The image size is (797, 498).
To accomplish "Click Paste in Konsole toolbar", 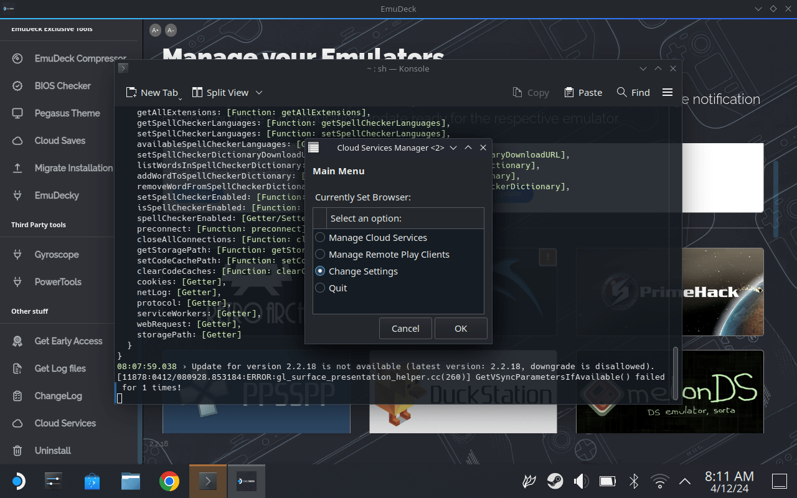I will [x=583, y=92].
